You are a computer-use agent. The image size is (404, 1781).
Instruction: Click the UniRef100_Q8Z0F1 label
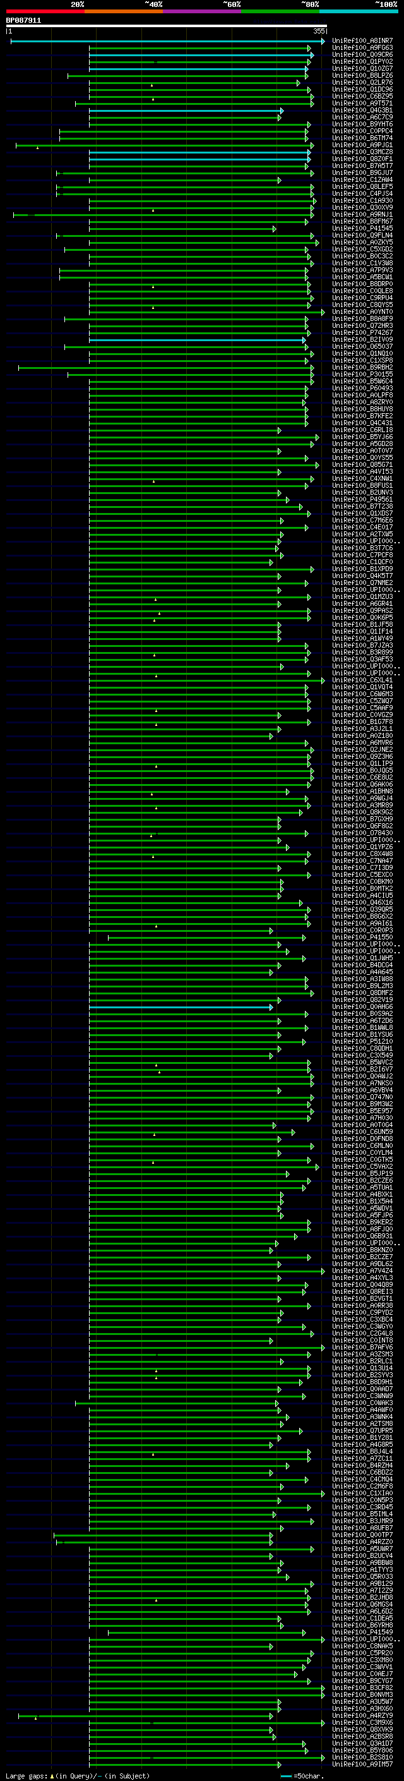click(x=362, y=159)
